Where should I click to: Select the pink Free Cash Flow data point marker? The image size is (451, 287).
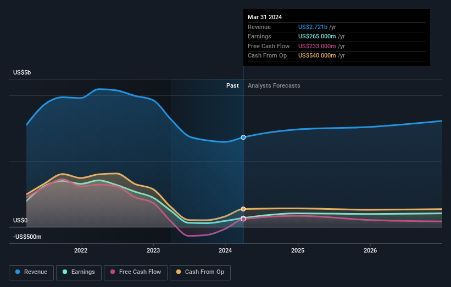point(243,219)
